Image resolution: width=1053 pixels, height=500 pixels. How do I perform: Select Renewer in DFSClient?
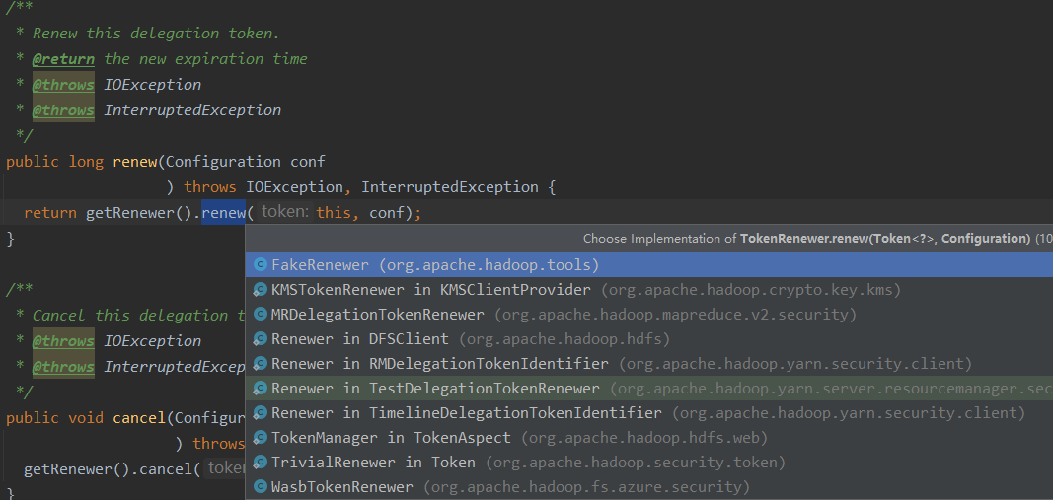click(x=649, y=339)
